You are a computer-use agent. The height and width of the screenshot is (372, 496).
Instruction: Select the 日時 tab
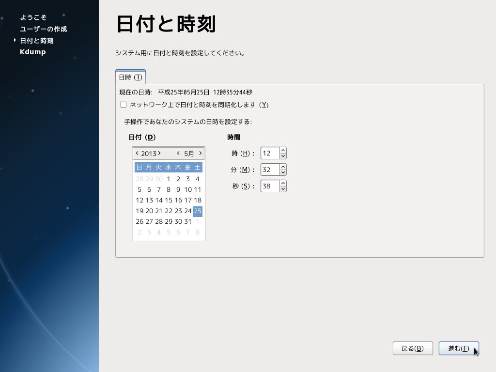[130, 77]
